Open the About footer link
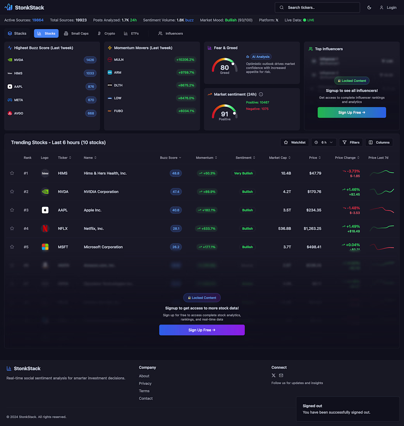 point(144,376)
